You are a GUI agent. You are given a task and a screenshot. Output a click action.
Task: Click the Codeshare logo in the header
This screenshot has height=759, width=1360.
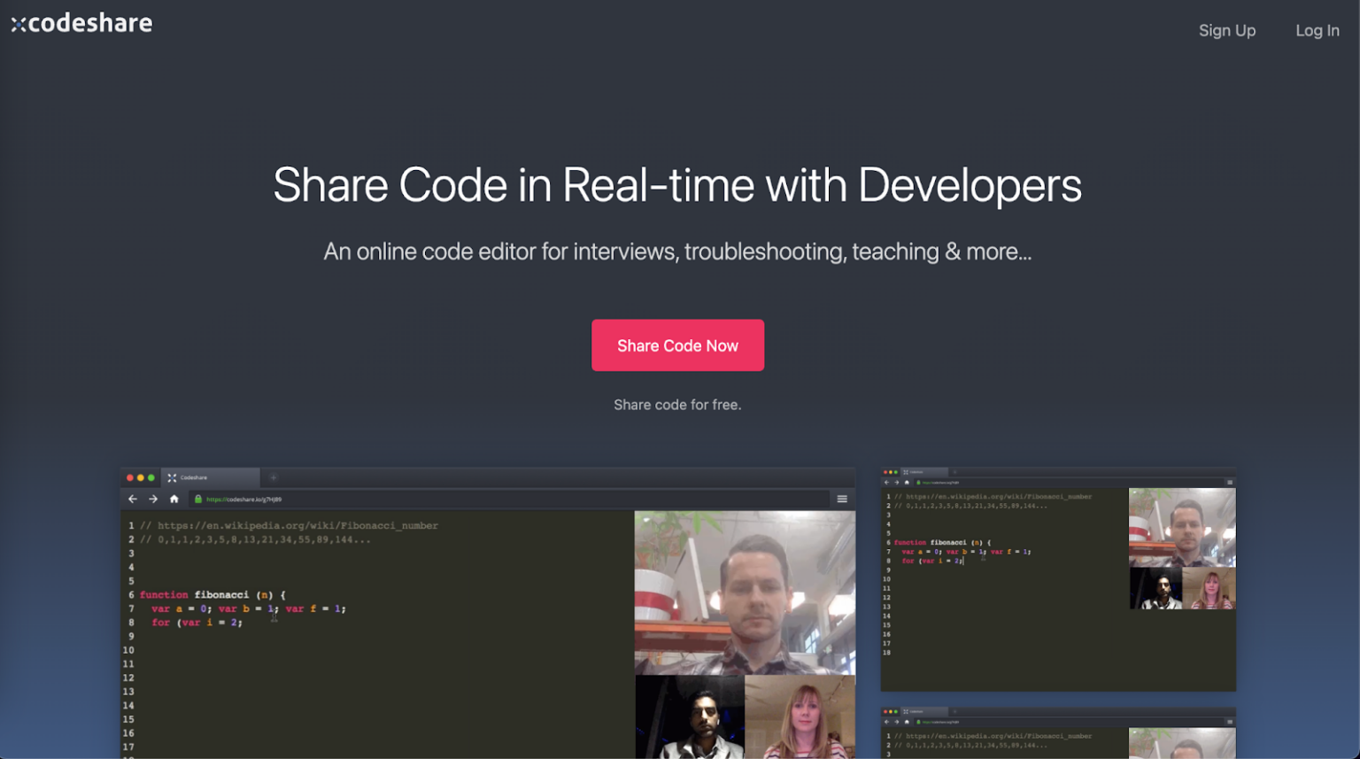click(81, 23)
